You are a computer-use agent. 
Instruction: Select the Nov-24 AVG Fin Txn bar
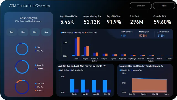(105, 86)
